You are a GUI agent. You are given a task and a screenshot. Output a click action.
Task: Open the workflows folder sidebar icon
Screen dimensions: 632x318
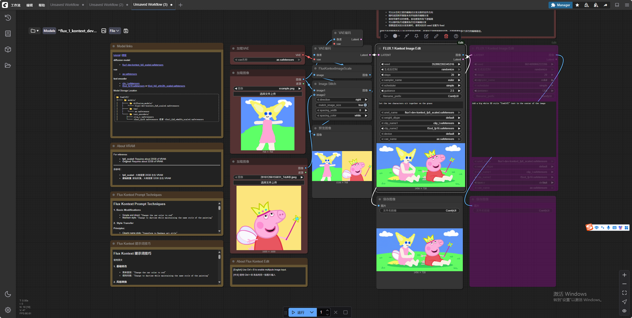pos(8,65)
